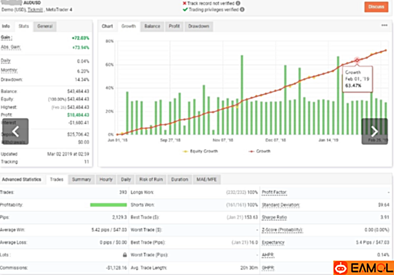Open the Balance chart tab
The image size is (394, 275).
152,26
